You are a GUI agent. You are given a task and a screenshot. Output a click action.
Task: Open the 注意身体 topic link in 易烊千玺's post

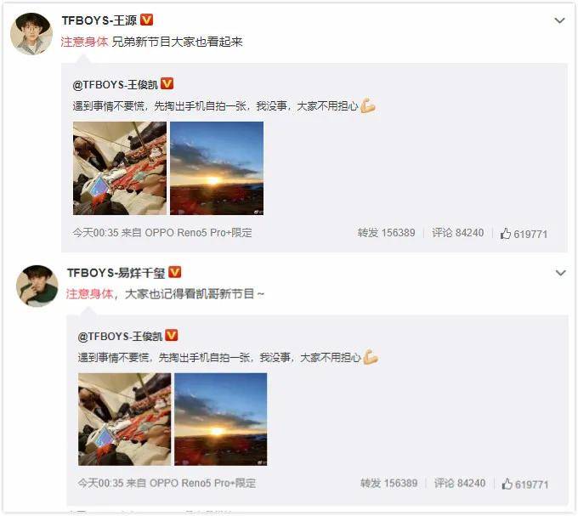pos(89,294)
